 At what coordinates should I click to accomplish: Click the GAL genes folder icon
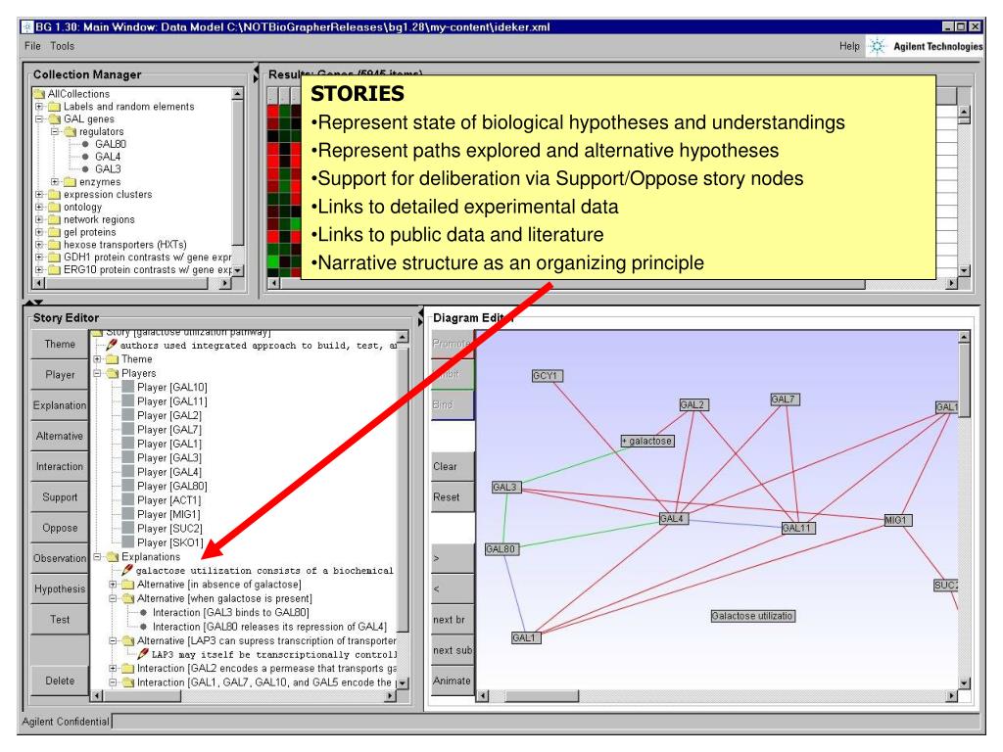pyautogui.click(x=55, y=118)
